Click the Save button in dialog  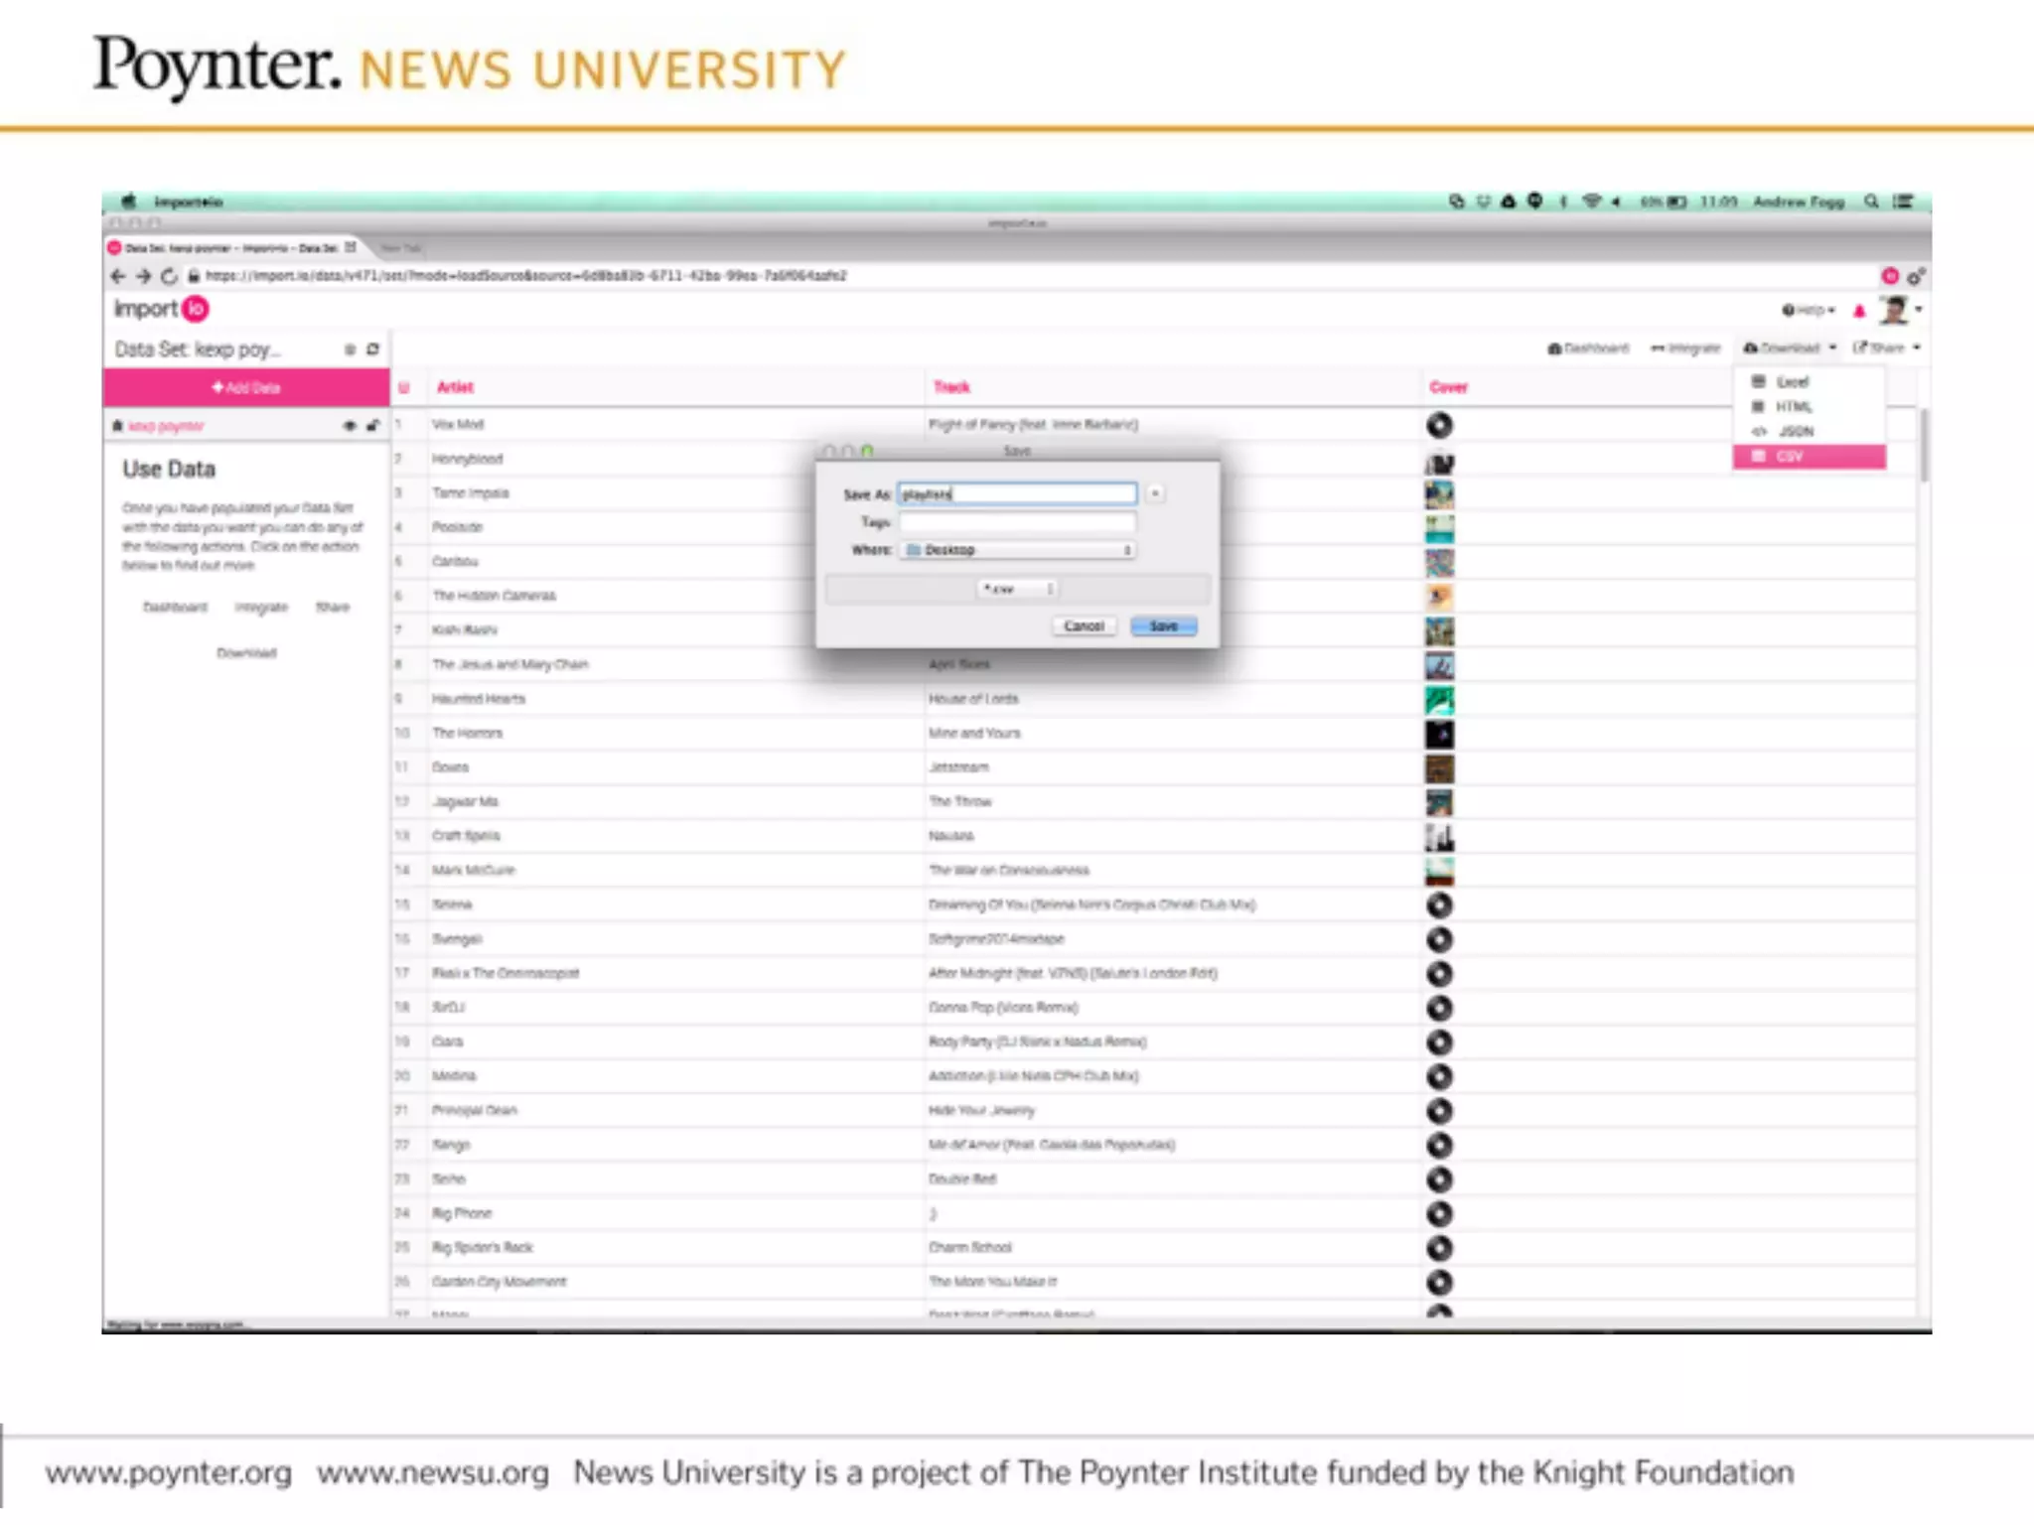coord(1163,626)
